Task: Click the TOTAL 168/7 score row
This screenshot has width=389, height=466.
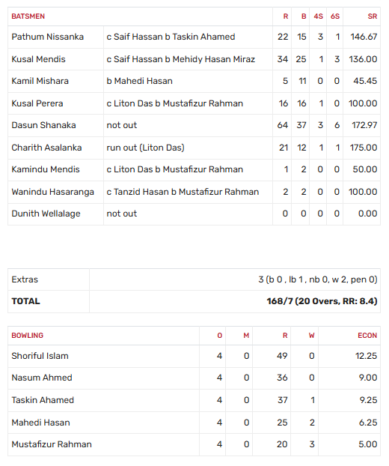Action: click(194, 301)
